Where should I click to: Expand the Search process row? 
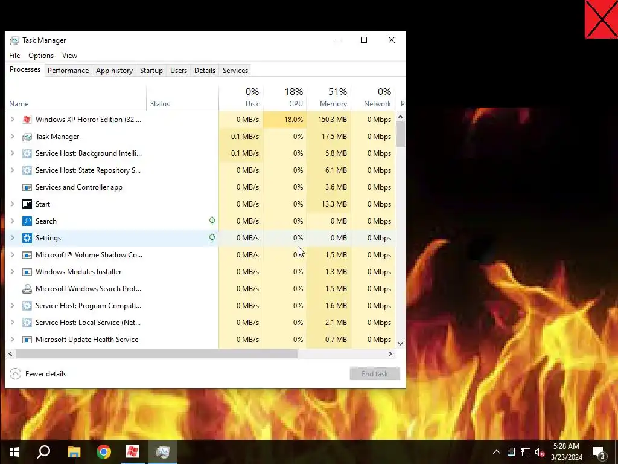12,221
